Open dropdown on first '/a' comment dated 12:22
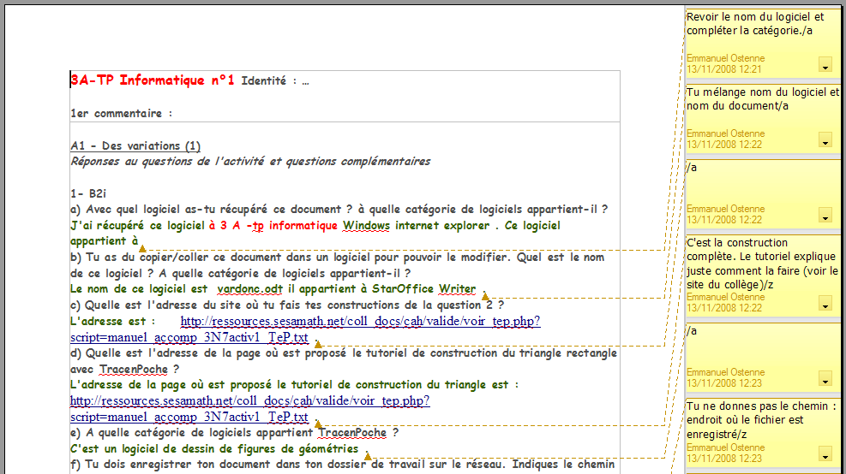The height and width of the screenshot is (474, 846). click(x=825, y=216)
